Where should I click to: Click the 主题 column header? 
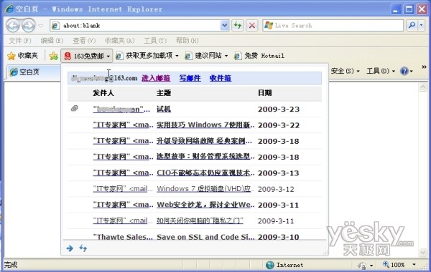[x=164, y=93]
